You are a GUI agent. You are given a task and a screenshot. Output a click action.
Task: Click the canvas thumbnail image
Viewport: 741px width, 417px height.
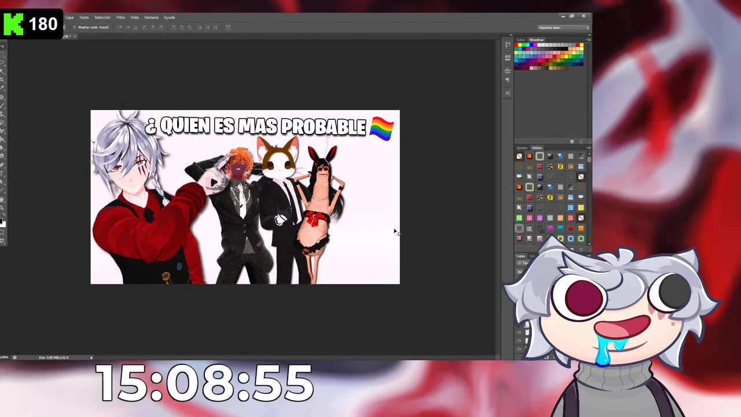coord(245,197)
